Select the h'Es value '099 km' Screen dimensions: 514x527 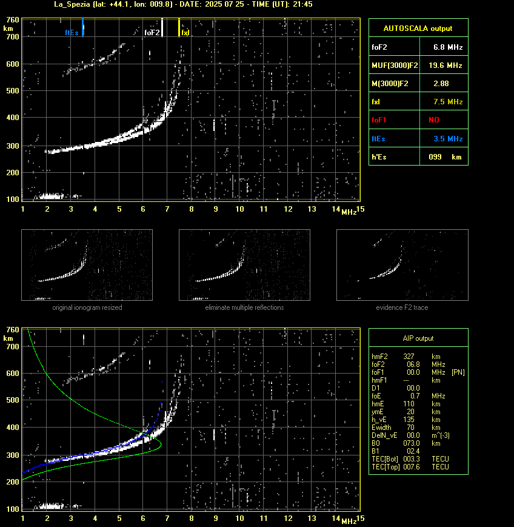pos(445,157)
